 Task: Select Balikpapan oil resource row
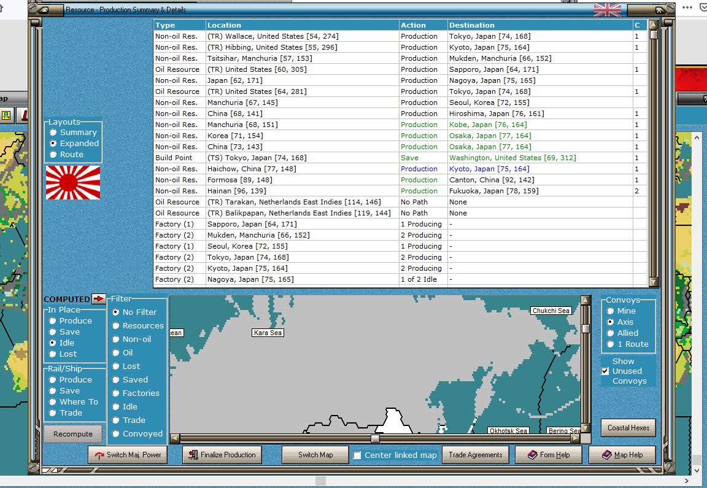coord(400,213)
